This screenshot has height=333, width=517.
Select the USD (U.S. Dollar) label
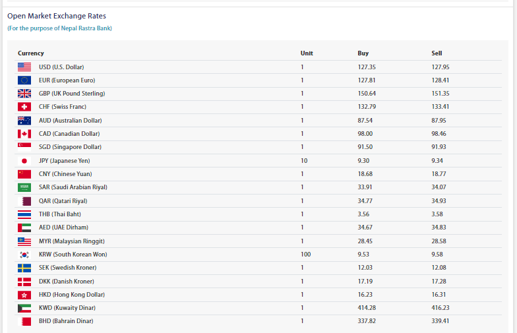(x=61, y=67)
